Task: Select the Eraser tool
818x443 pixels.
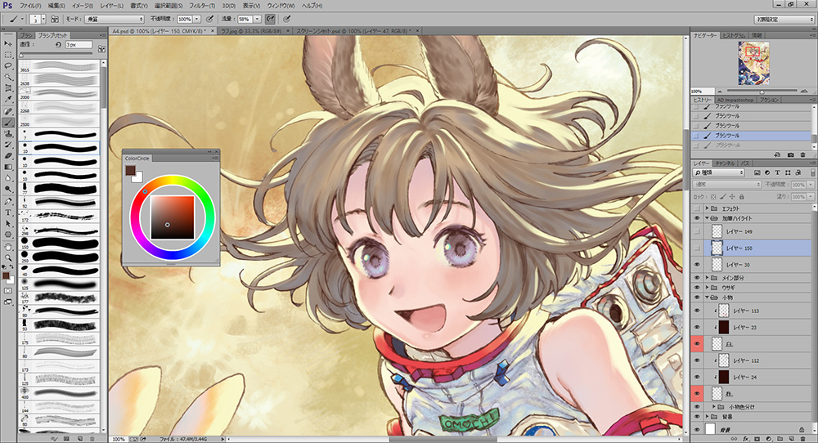Action: point(8,156)
